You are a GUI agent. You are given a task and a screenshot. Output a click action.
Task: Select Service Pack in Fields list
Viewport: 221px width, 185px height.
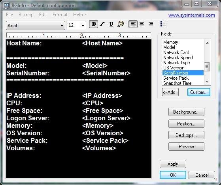(x=183, y=78)
